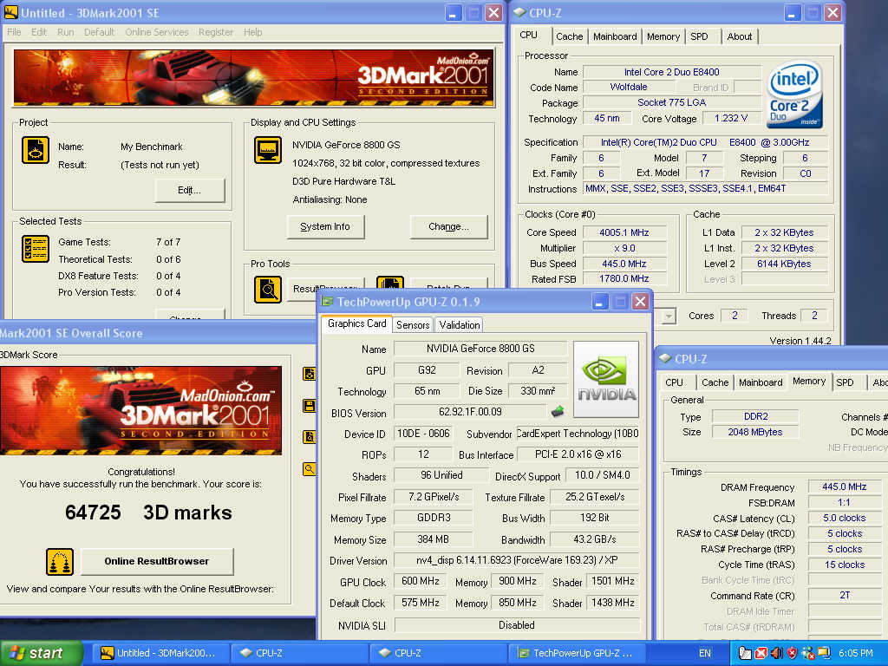Image resolution: width=888 pixels, height=666 pixels.
Task: Click the 6:05 PM taskbar clock
Action: point(856,653)
